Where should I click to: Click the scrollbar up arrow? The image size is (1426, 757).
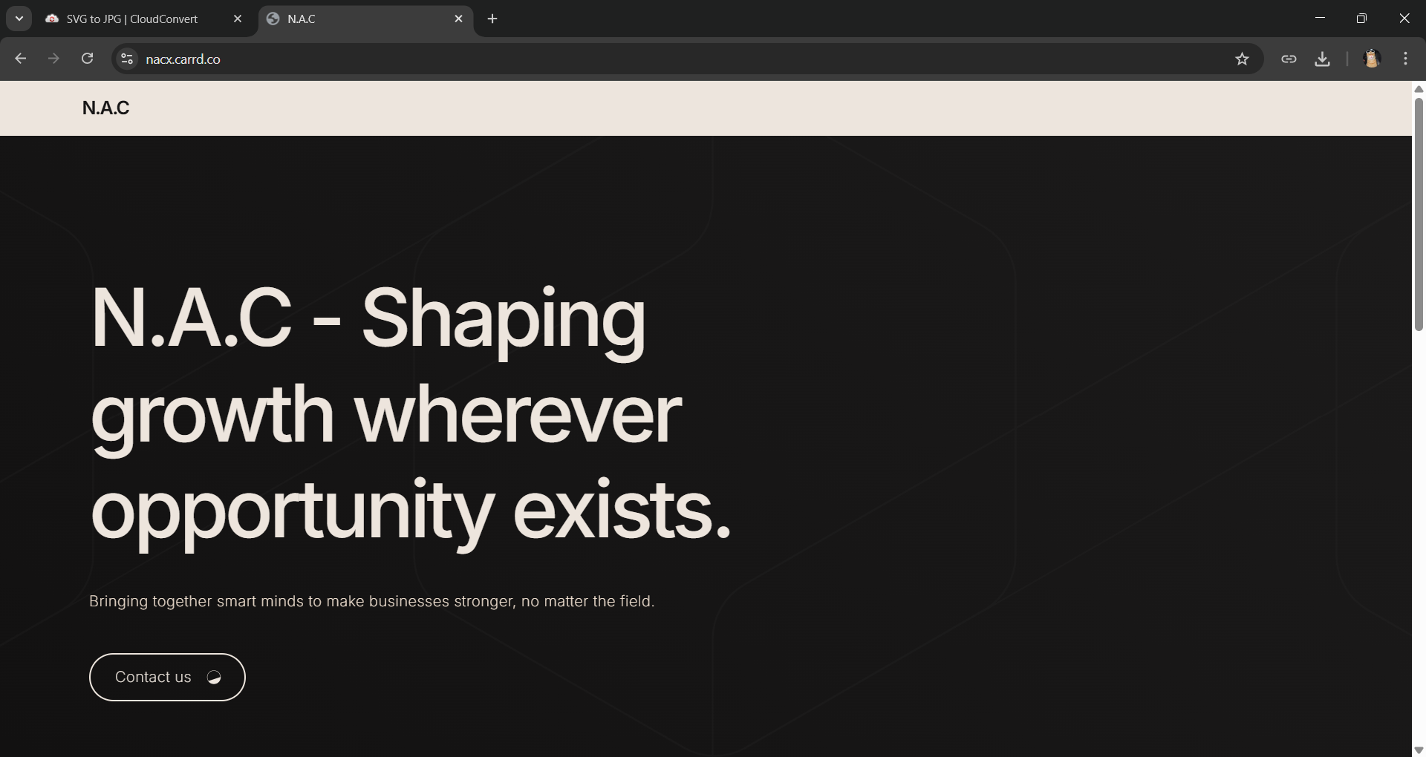(1419, 89)
